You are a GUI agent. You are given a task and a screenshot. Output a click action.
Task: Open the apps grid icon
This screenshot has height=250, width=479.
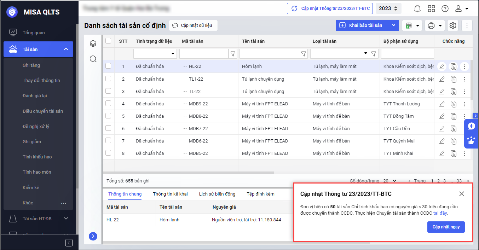[x=431, y=8]
